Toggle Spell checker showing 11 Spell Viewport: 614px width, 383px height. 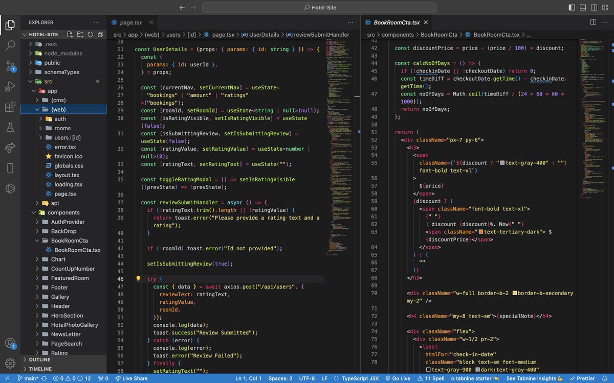point(431,378)
